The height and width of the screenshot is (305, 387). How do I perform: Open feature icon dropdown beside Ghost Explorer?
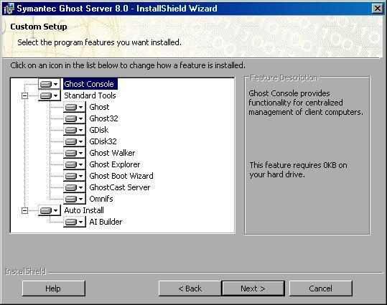[74, 164]
